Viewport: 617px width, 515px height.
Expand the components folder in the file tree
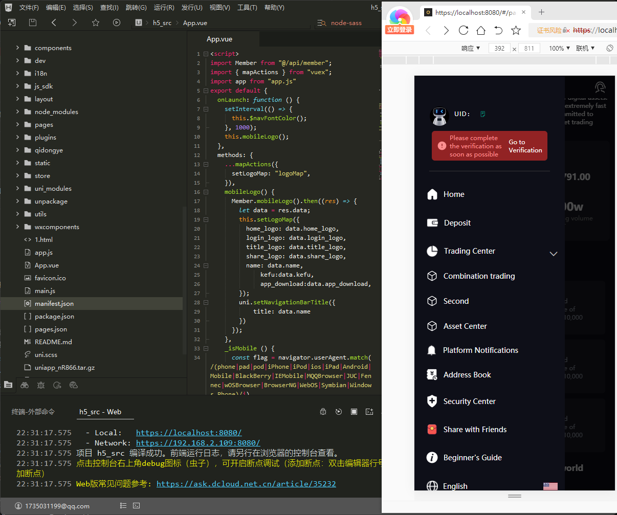(x=18, y=48)
